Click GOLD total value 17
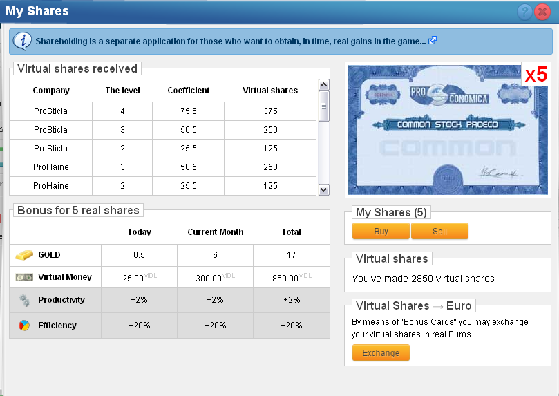 pos(292,255)
